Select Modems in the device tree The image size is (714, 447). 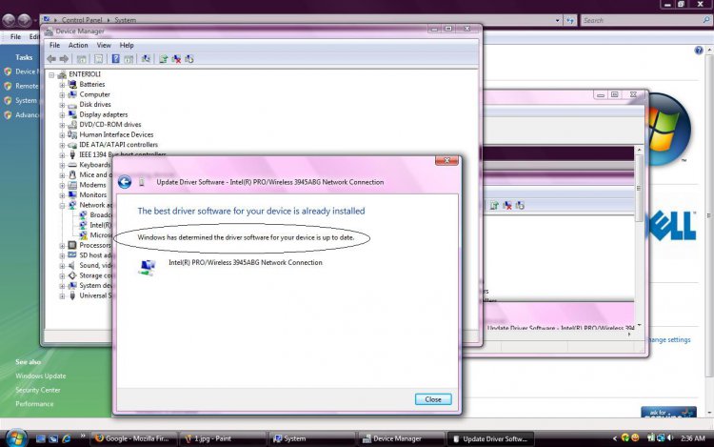(92, 185)
